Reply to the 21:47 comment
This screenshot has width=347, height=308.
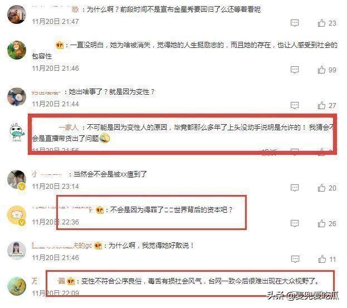coord(295,23)
